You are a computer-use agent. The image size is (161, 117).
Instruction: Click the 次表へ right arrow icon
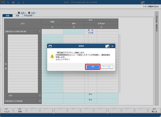coord(29,13)
